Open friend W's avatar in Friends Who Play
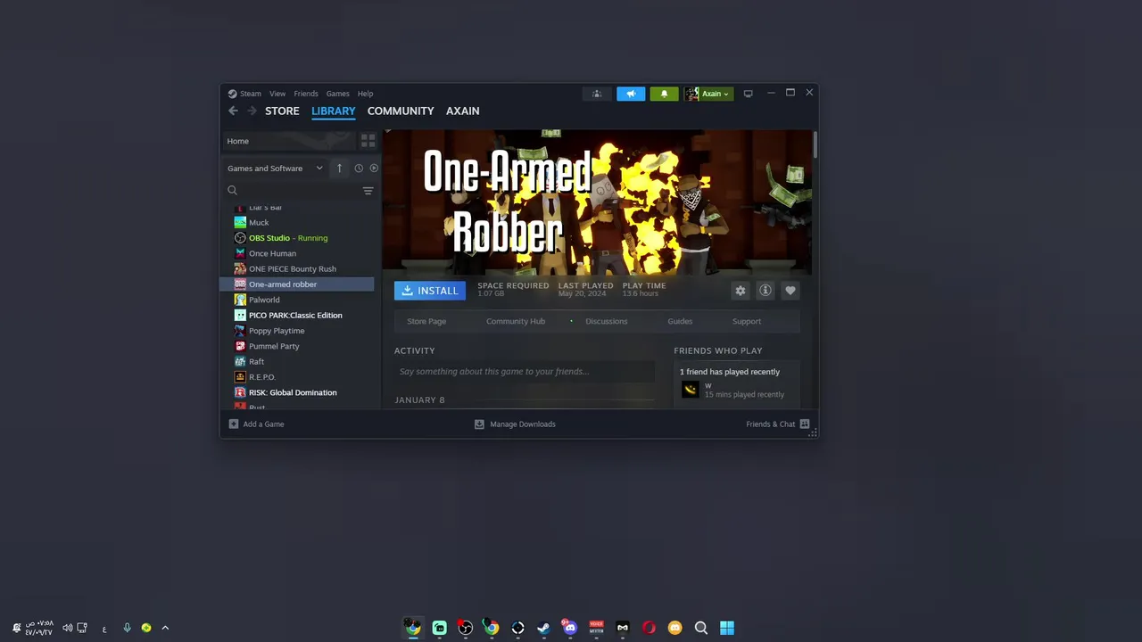Viewport: 1142px width, 642px height. tap(691, 390)
